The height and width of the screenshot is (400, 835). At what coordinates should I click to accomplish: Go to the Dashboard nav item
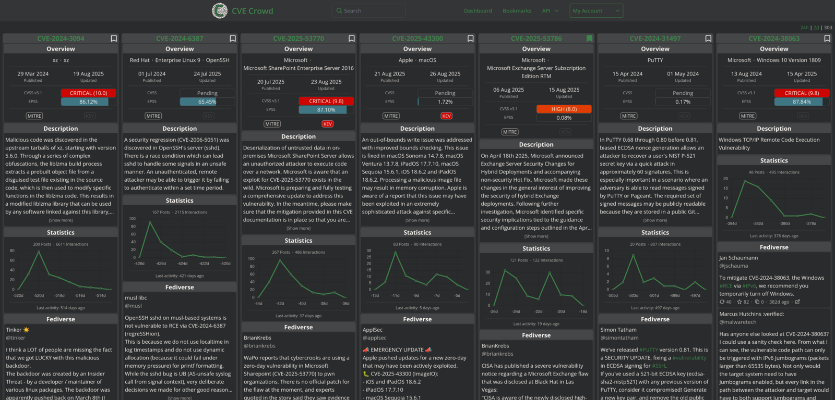(x=478, y=11)
